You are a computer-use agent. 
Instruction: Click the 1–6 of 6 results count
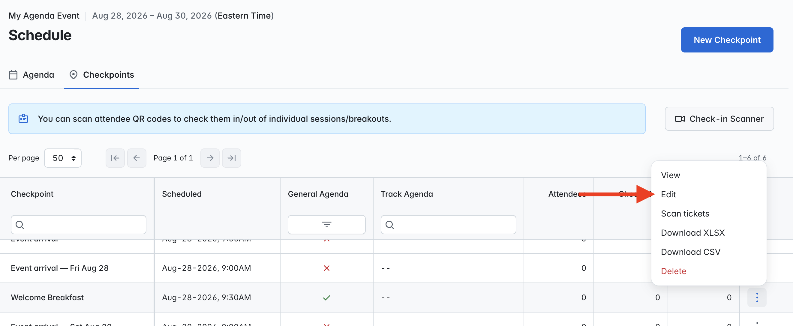pyautogui.click(x=752, y=158)
